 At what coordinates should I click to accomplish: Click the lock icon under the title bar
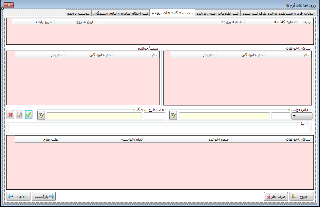(3, 8)
